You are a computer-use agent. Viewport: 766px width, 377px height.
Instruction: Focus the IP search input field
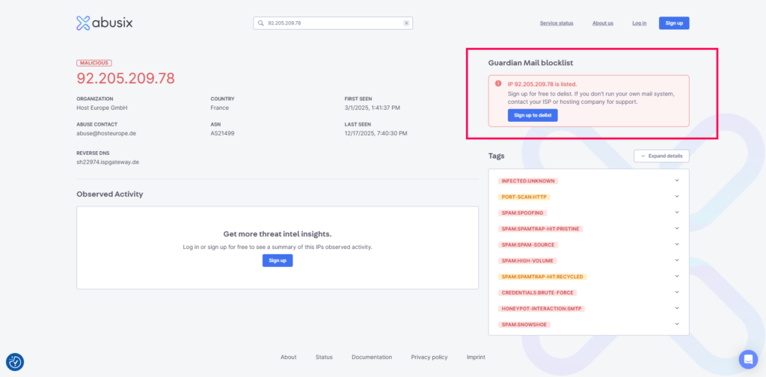tap(333, 23)
